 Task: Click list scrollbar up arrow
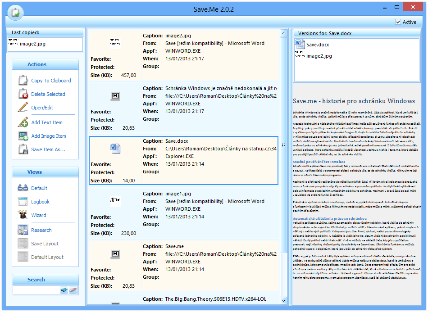(283, 33)
